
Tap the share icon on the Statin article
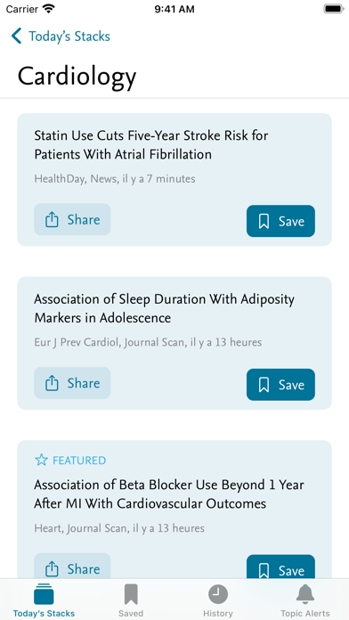click(52, 219)
